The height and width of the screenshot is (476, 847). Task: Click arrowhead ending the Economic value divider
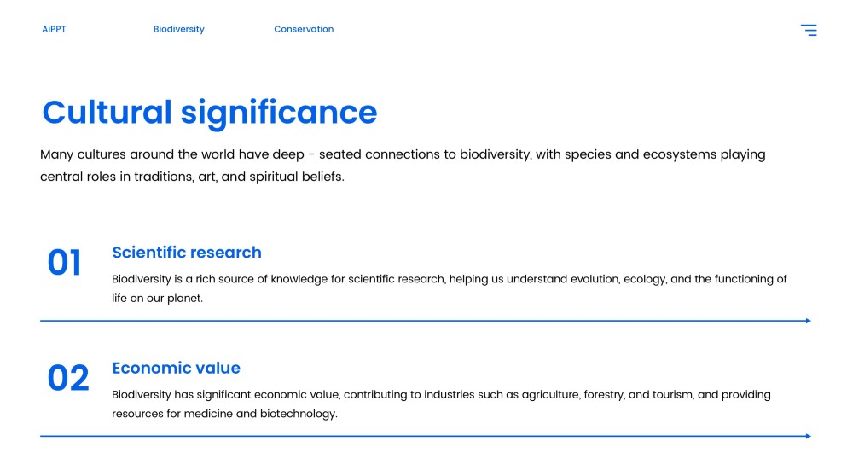click(807, 436)
